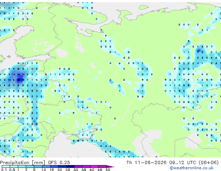Click the 2–5 mm legend color segment
Screen dimensions: 221x171
30,166
